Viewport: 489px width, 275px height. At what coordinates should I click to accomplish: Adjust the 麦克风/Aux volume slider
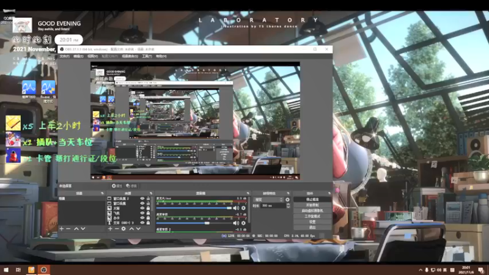194,208
